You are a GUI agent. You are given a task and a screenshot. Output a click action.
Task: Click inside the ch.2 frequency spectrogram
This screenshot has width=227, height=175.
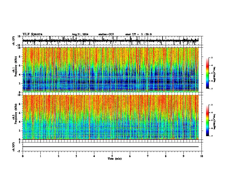(x=111, y=117)
